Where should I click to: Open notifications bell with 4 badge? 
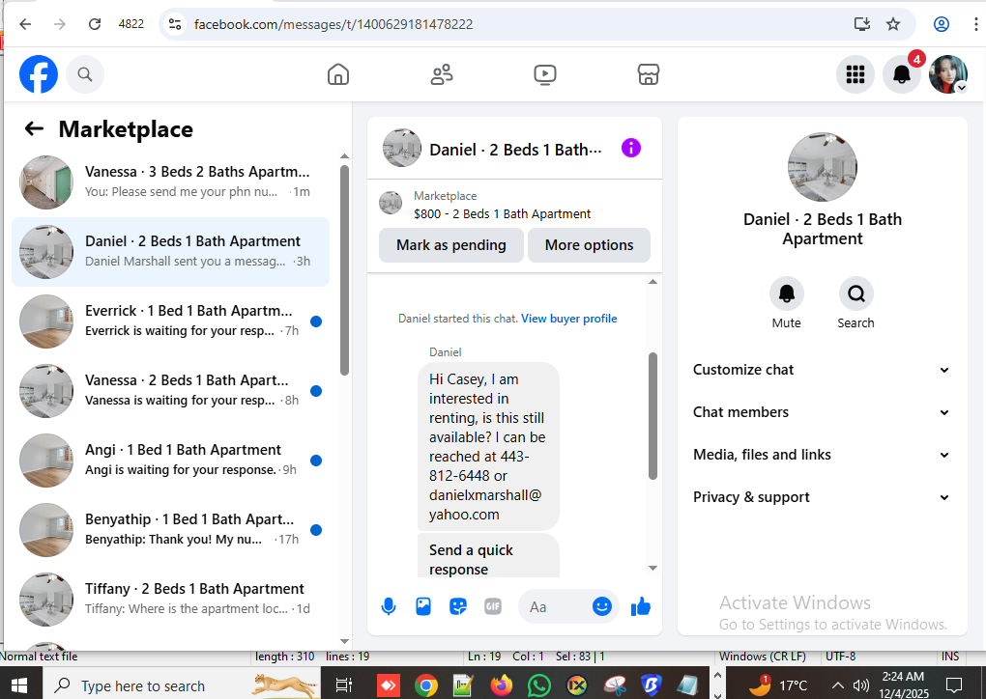tap(902, 74)
